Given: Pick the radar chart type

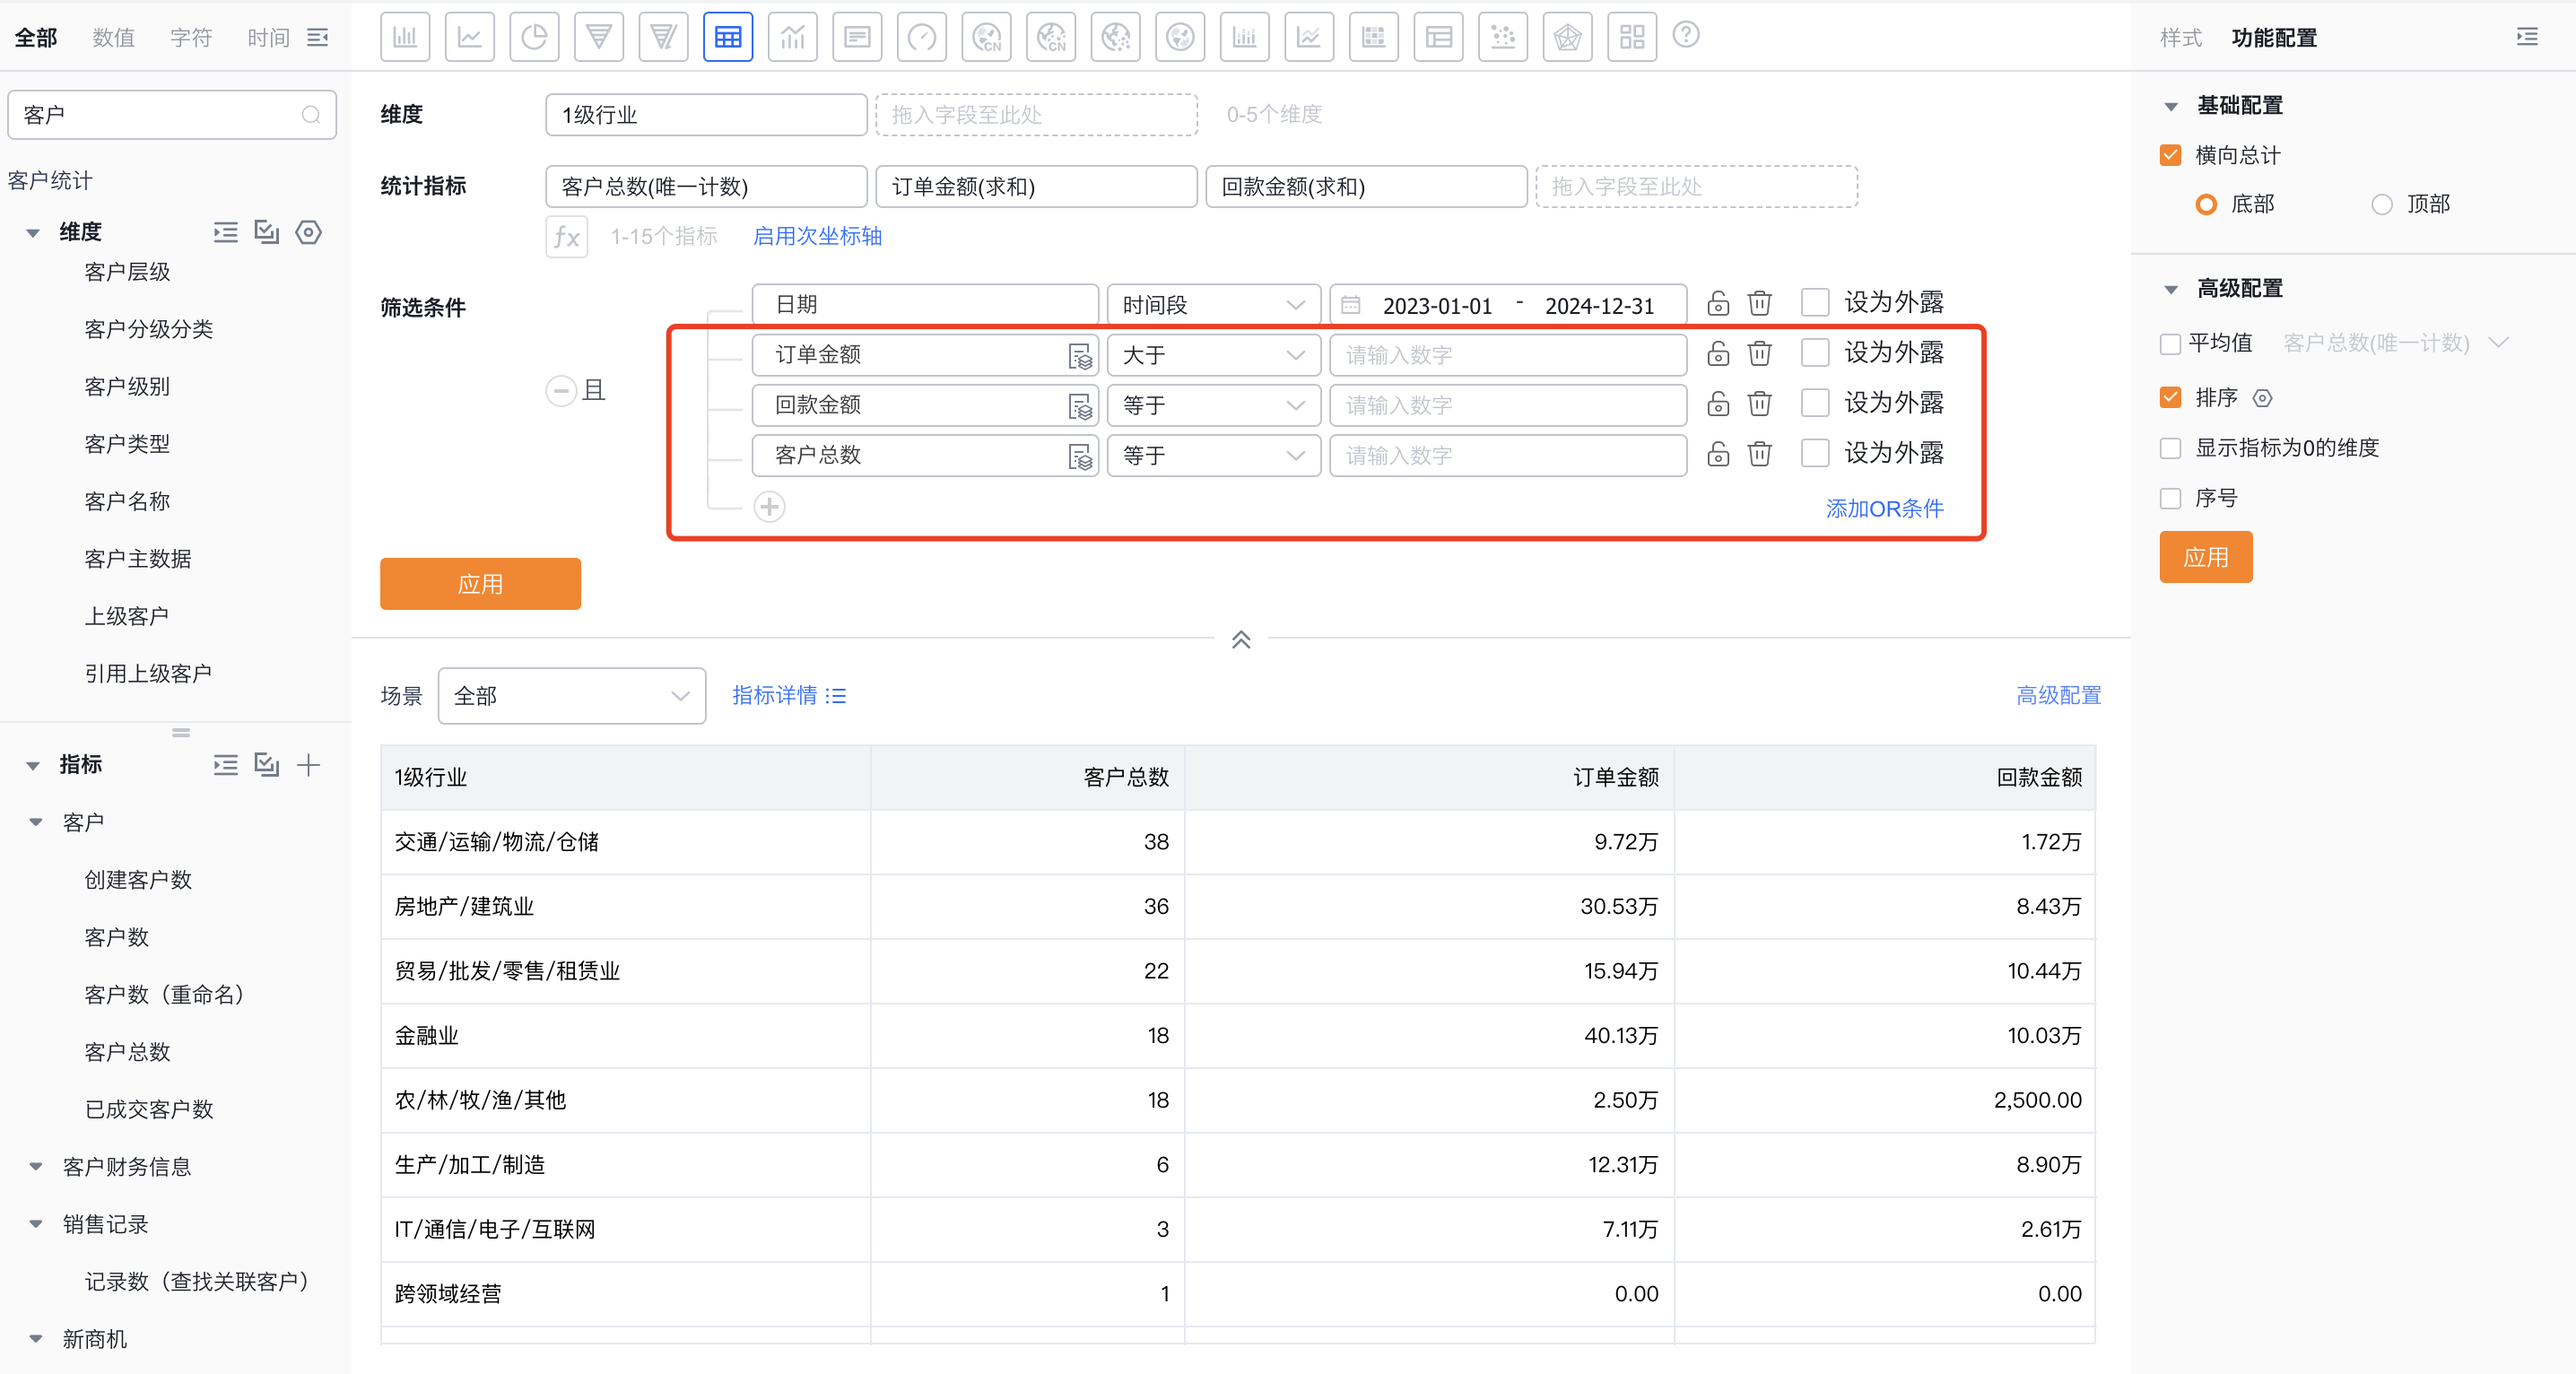Looking at the screenshot, I should click(x=1567, y=38).
